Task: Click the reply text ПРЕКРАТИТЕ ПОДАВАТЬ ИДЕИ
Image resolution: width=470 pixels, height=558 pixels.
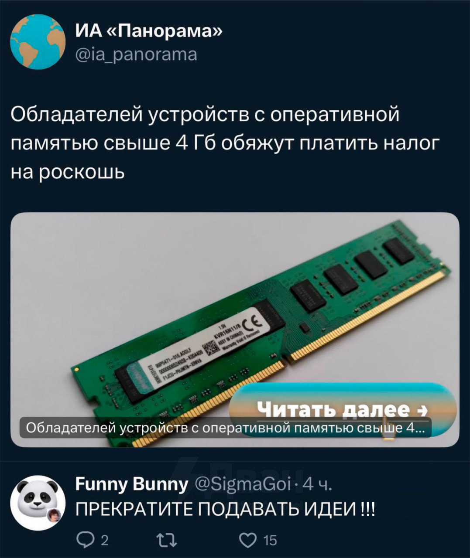Action: pyautogui.click(x=225, y=508)
